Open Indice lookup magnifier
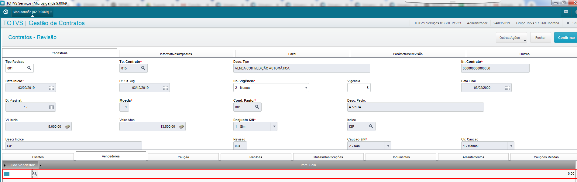 coord(371,126)
